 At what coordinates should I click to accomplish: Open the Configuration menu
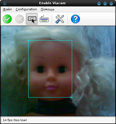pyautogui.click(x=26, y=9)
